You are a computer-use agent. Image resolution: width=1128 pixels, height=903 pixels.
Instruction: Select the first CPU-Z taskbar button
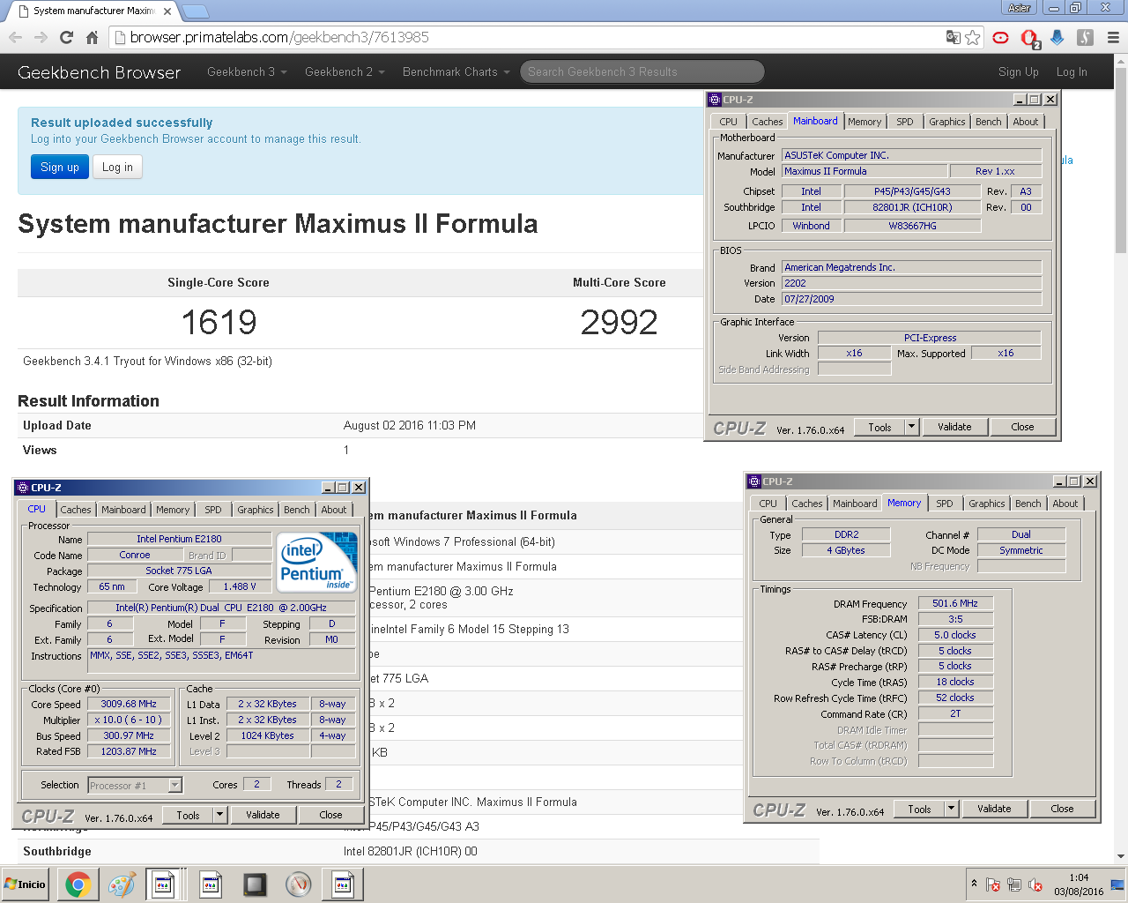click(x=164, y=884)
